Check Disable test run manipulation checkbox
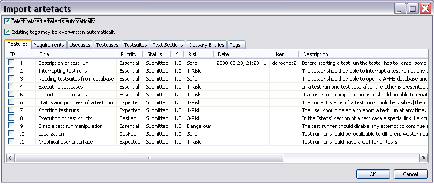This screenshot has height=184, width=434. tap(11, 126)
